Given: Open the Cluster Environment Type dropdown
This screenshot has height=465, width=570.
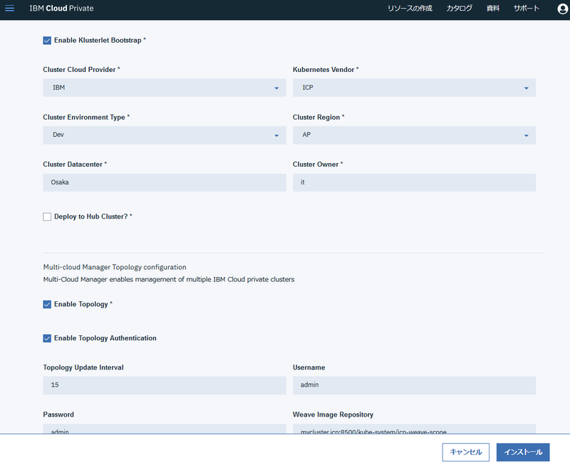Looking at the screenshot, I should click(x=165, y=135).
